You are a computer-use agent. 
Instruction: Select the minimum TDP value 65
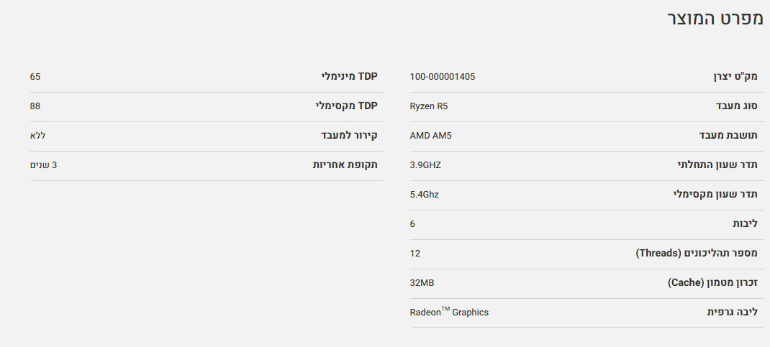pyautogui.click(x=35, y=77)
